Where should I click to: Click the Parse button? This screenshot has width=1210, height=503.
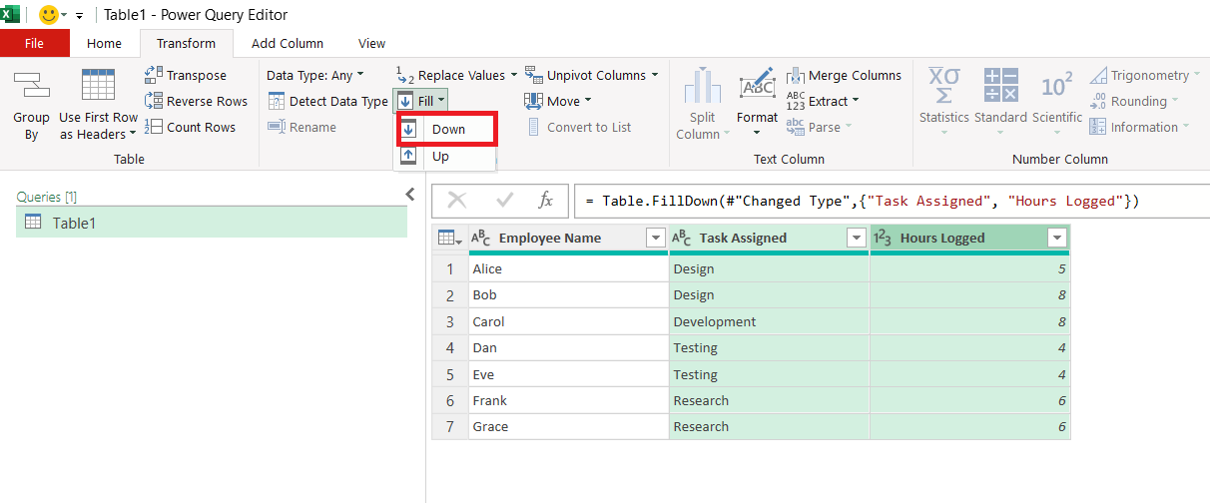click(x=820, y=127)
